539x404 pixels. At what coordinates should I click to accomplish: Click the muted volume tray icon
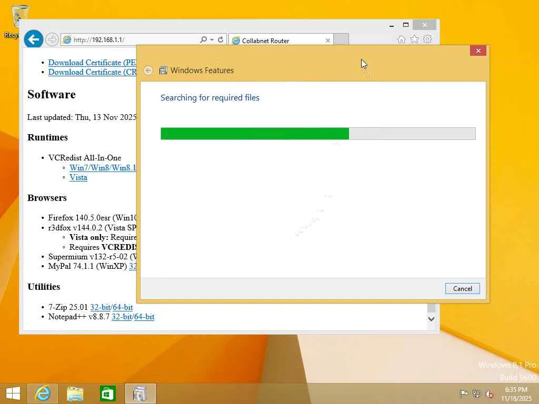pyautogui.click(x=489, y=393)
